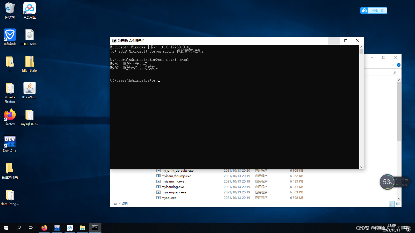This screenshot has height=233, width=415.
Task: Click the Command Prompt taskbar button
Action: tap(95, 228)
